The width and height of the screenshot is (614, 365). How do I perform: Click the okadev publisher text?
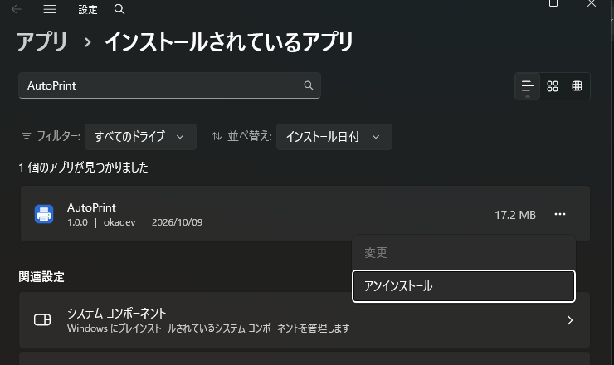119,222
